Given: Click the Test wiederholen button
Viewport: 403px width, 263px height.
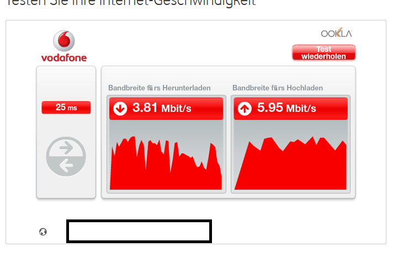Looking at the screenshot, I should click(x=324, y=52).
